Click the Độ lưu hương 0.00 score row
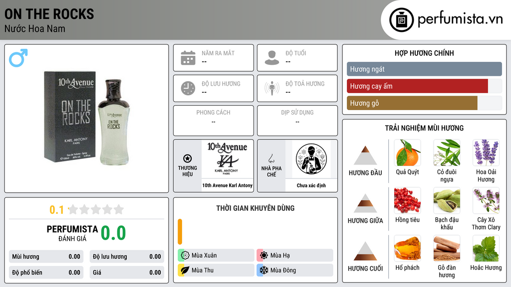This screenshot has width=511, height=287. pyautogui.click(x=127, y=257)
